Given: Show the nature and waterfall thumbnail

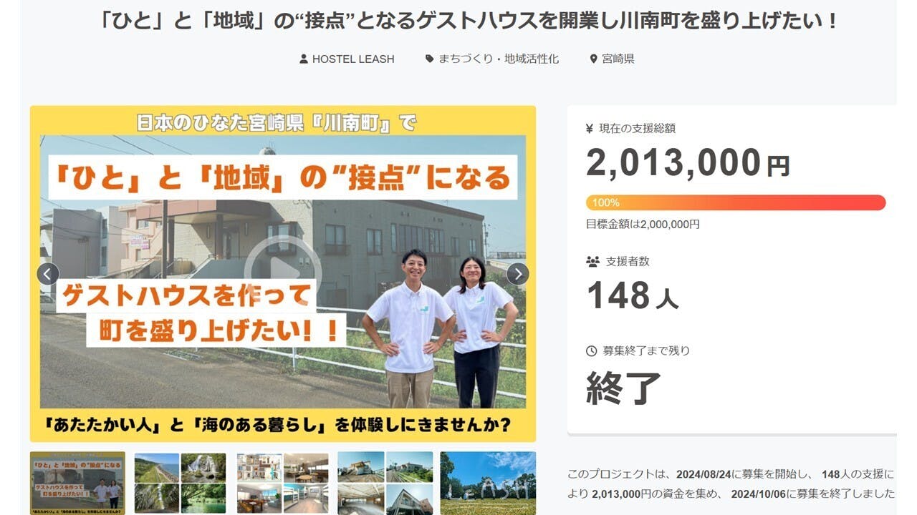Looking at the screenshot, I should pyautogui.click(x=180, y=483).
